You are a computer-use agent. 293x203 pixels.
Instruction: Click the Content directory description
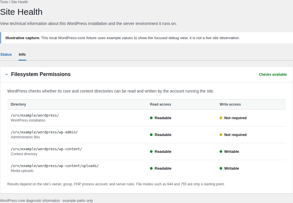[24, 154]
